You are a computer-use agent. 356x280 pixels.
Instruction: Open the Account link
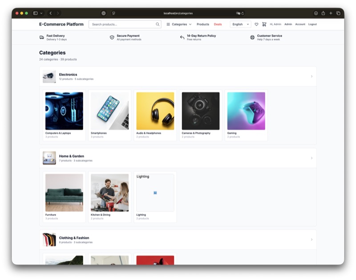[x=300, y=24]
